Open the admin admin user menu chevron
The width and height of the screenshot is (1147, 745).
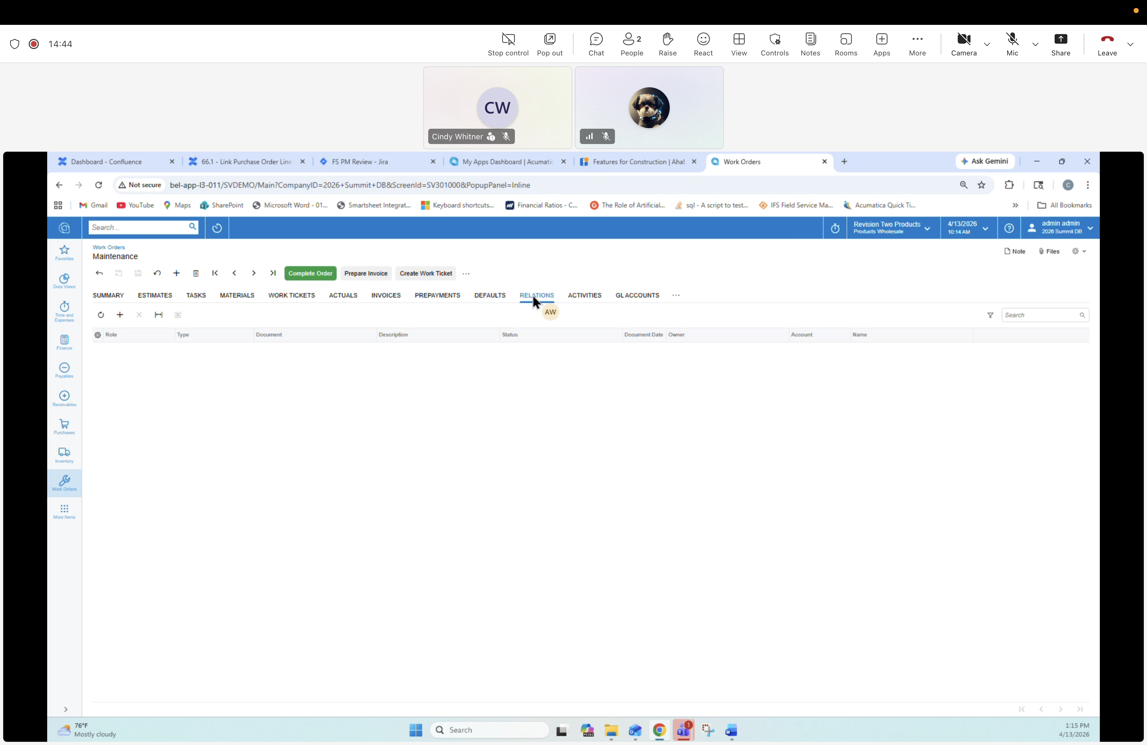pos(1091,228)
